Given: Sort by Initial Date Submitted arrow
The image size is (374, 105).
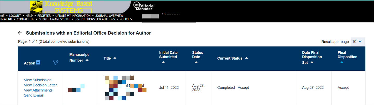Looking at the screenshot, I should 163,62.
